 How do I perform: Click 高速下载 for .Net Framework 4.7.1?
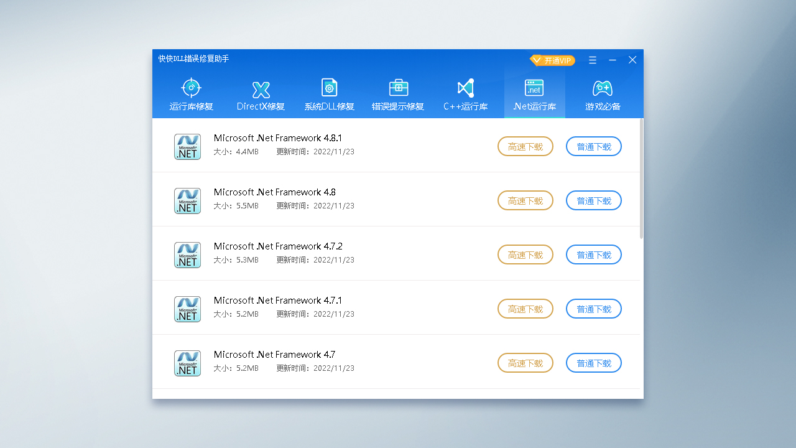pos(525,309)
